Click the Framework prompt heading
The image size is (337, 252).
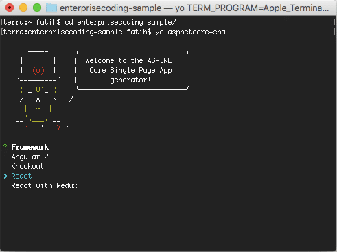30,147
